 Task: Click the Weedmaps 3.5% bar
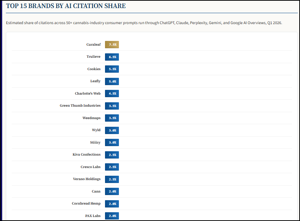point(112,118)
